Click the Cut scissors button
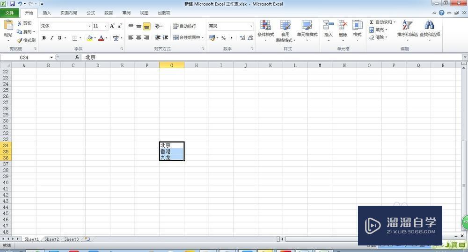Viewport: 468px width, 252px height. [24, 23]
